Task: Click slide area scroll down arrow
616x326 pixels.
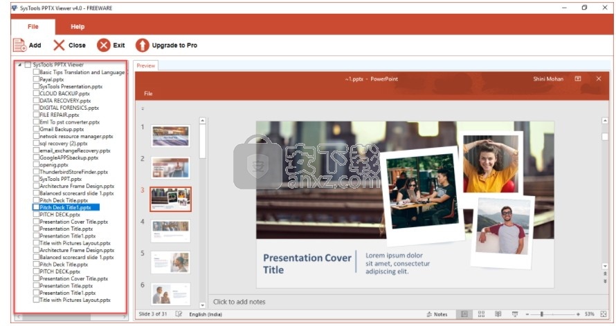Action: point(605,266)
